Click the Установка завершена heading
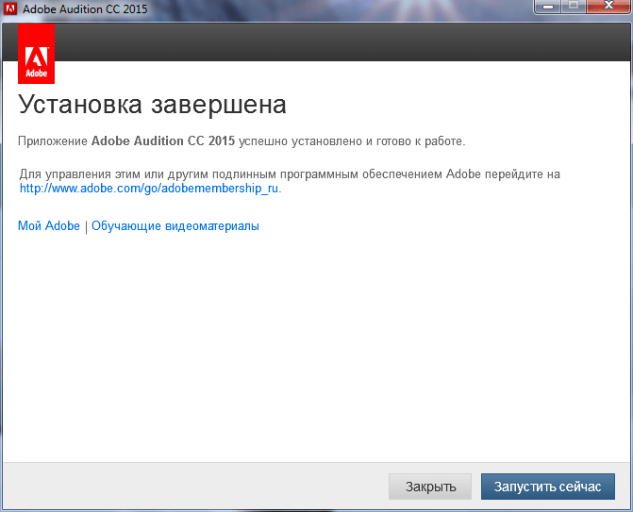The width and height of the screenshot is (633, 512). [152, 105]
